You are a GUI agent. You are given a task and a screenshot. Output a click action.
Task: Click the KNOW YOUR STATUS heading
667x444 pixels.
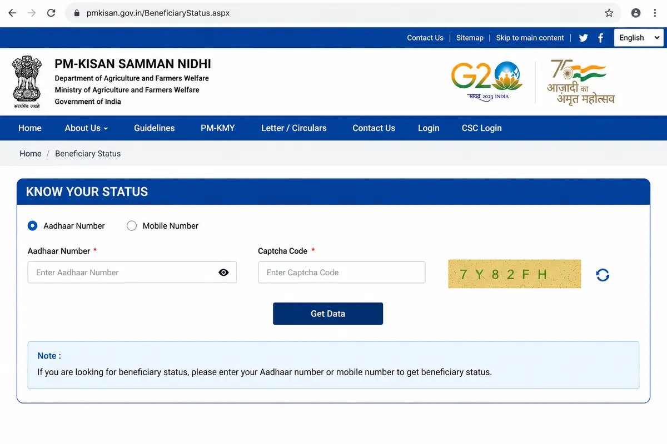[87, 192]
